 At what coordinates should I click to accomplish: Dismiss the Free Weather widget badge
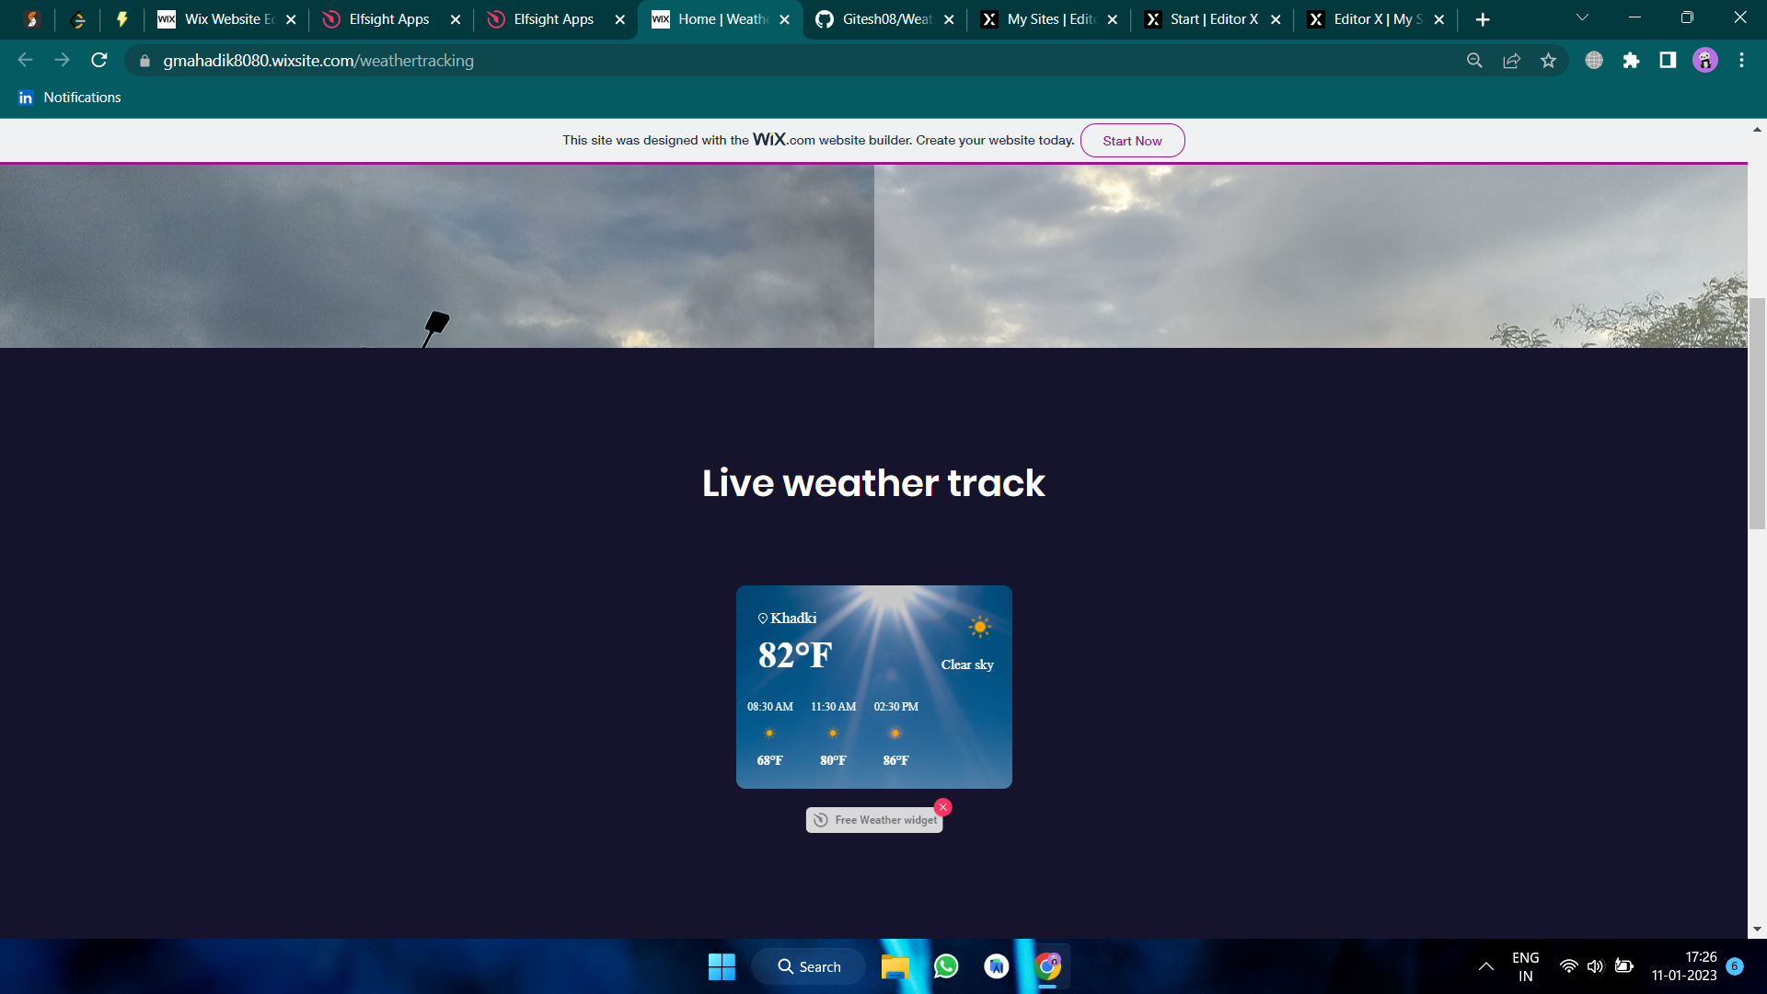coord(943,807)
